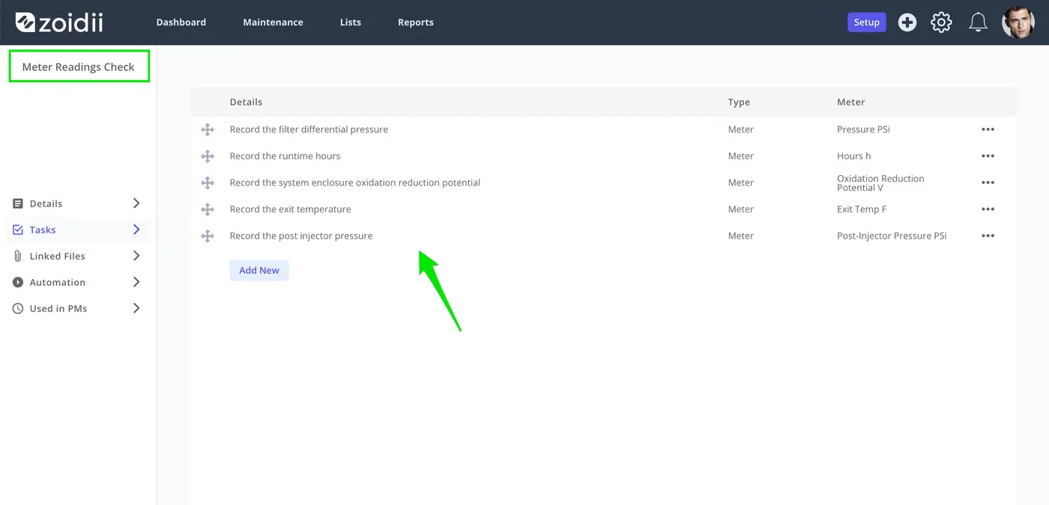Open the Reports menu
Screen dimensions: 1049x505
tap(416, 22)
